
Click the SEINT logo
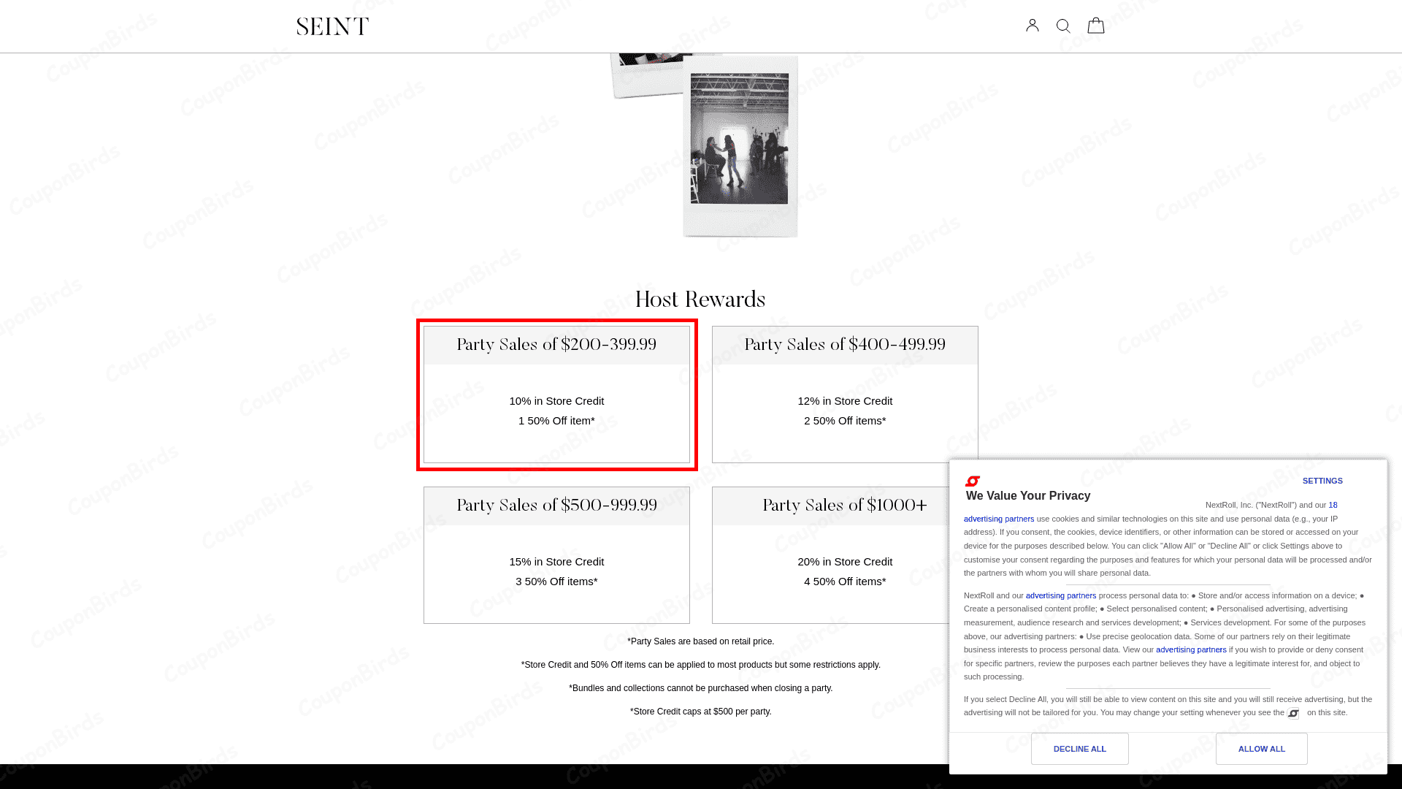click(x=333, y=27)
